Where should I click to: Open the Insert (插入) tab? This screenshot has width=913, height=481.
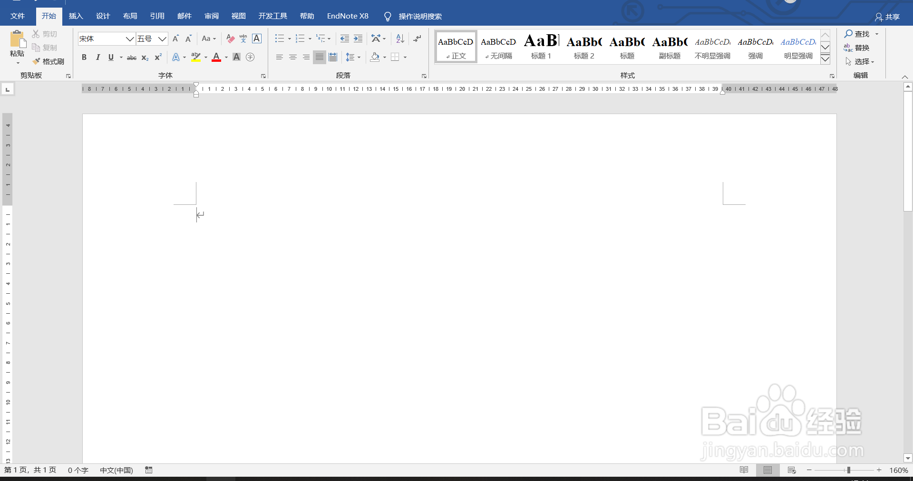(76, 16)
